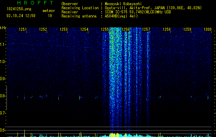
Task: Click the 1251 time marker
Action: coord(23,29)
